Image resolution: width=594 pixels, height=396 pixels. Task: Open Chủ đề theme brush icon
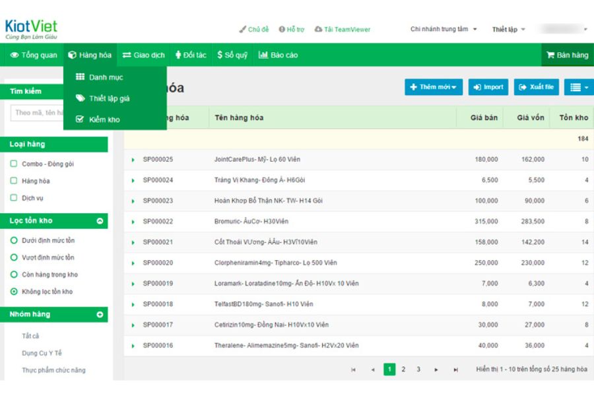(x=242, y=29)
